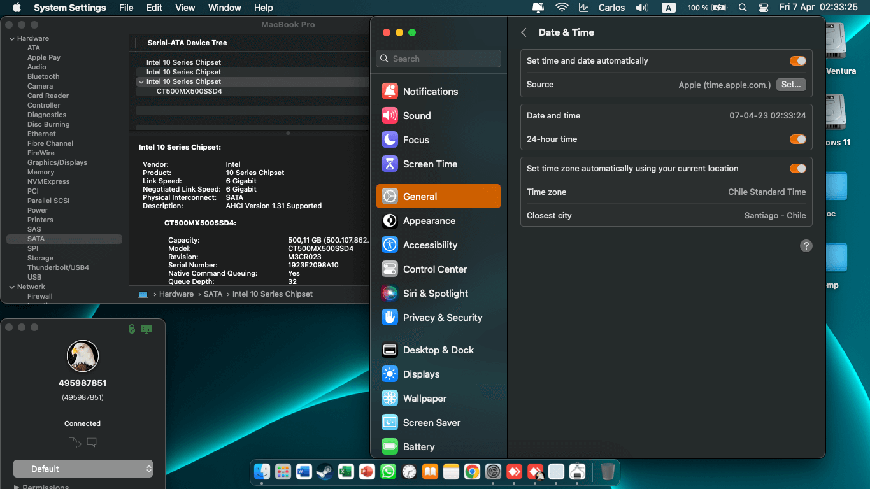The width and height of the screenshot is (870, 489).
Task: Click SATA in breadcrumb path bar
Action: click(x=213, y=294)
